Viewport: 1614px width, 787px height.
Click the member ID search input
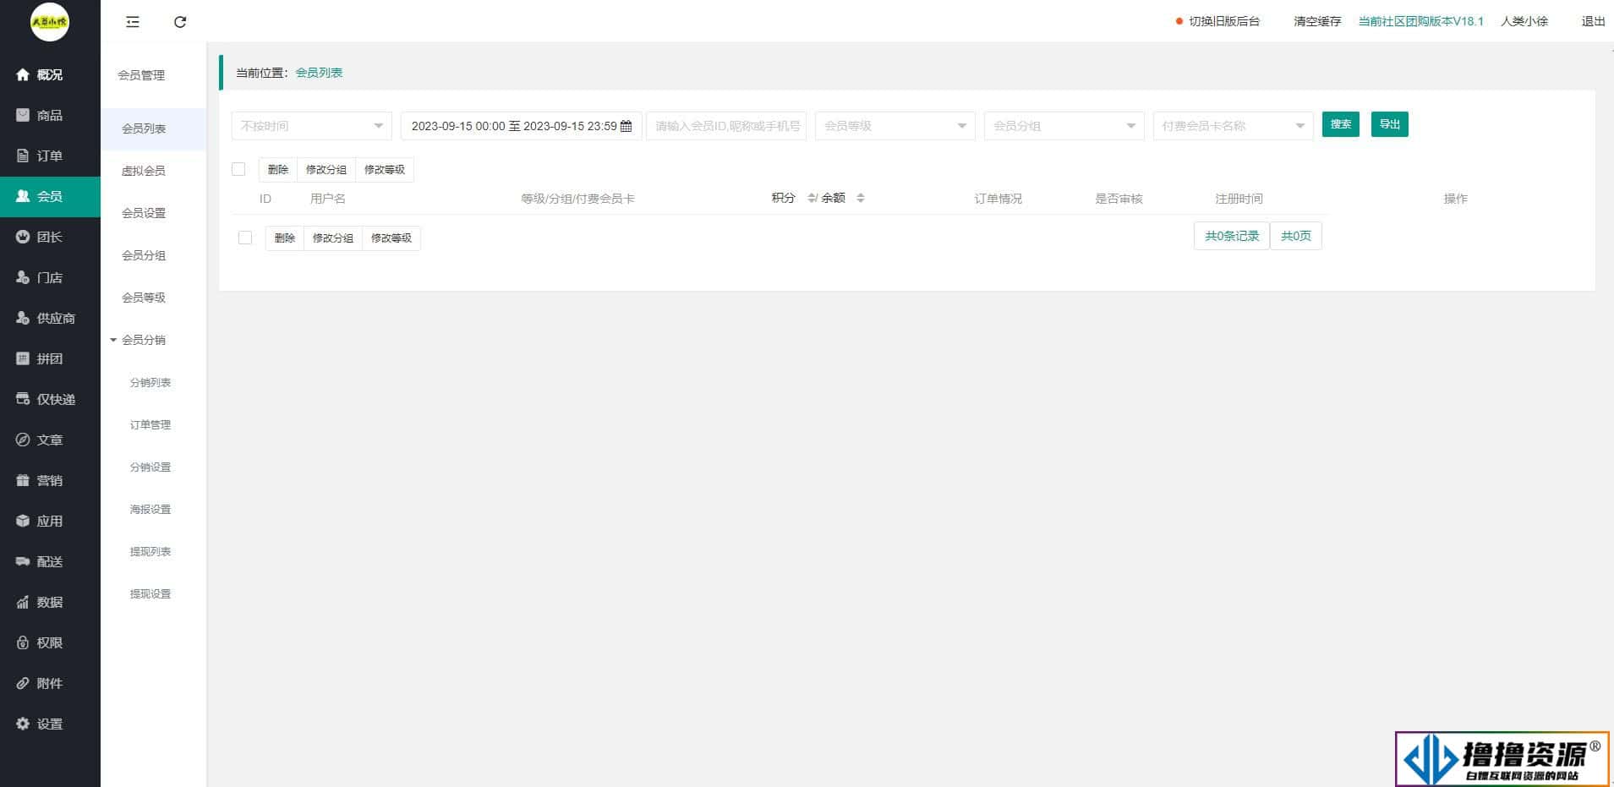pos(726,126)
